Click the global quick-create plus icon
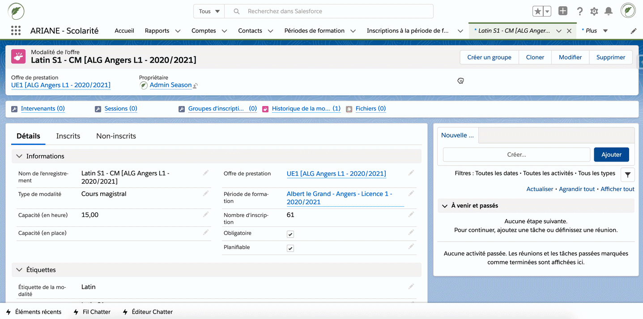Viewport: 643px width, 319px height. (563, 11)
